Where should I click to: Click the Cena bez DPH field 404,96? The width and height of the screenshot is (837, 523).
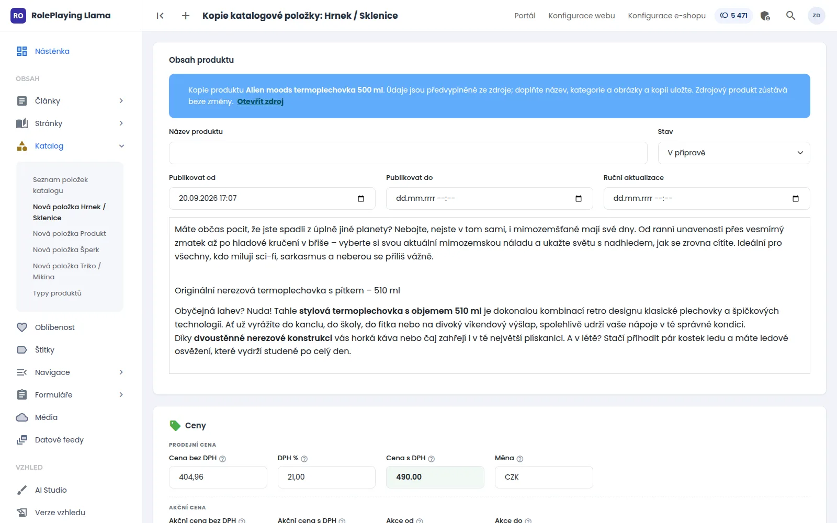pyautogui.click(x=218, y=477)
